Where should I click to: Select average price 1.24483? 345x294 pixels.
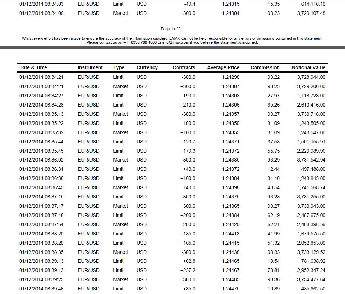pyautogui.click(x=230, y=280)
